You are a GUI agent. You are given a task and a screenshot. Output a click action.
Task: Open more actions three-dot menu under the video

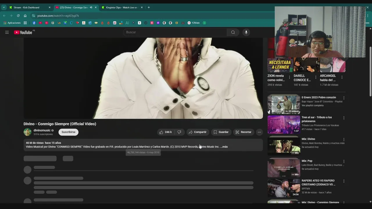[x=259, y=132]
